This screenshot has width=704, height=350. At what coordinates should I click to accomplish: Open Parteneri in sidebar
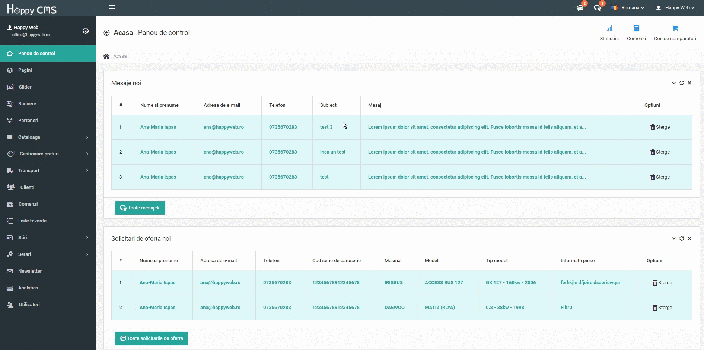coord(48,121)
